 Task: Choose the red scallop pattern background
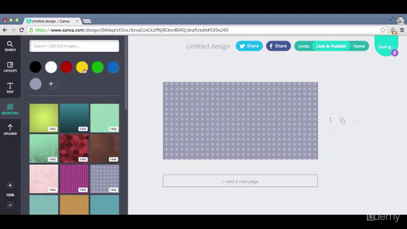pyautogui.click(x=74, y=148)
